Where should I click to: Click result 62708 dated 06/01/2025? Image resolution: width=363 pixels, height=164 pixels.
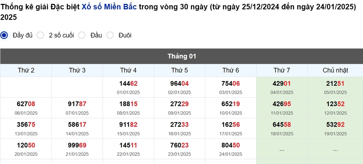(26, 104)
